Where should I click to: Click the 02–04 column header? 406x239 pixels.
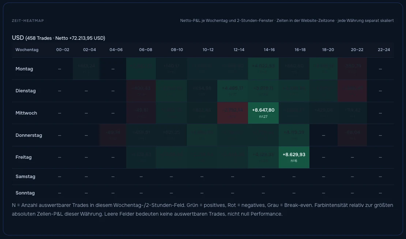89,50
